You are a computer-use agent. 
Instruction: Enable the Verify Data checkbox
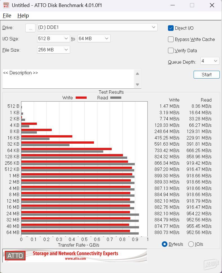(x=171, y=51)
